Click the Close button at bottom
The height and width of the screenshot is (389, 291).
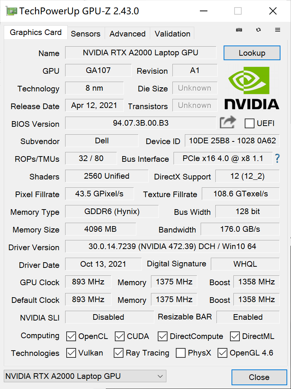(x=259, y=377)
